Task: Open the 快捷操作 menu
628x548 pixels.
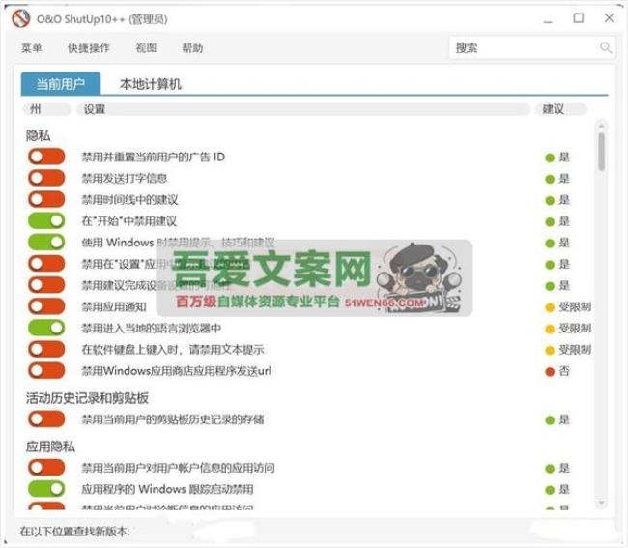Action: tap(89, 48)
